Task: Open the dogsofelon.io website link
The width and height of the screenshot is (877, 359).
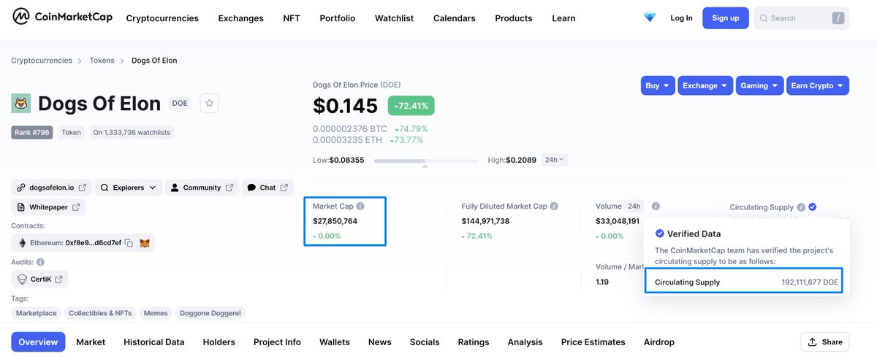Action: tap(51, 188)
